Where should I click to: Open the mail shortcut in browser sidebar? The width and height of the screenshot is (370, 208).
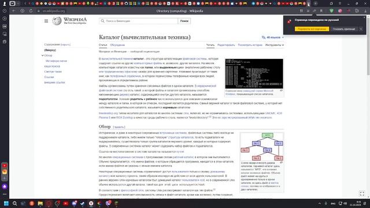tap(5, 172)
